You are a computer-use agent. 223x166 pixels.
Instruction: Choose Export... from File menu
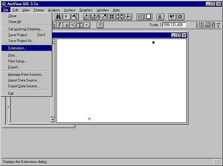[27, 67]
